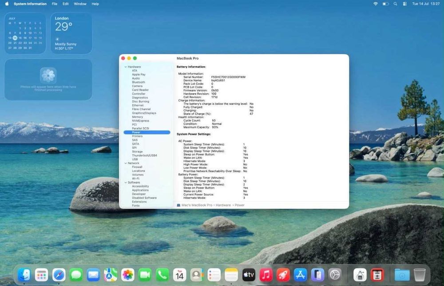Open the Calendar app showing 14
The image size is (444, 286).
[x=179, y=274]
